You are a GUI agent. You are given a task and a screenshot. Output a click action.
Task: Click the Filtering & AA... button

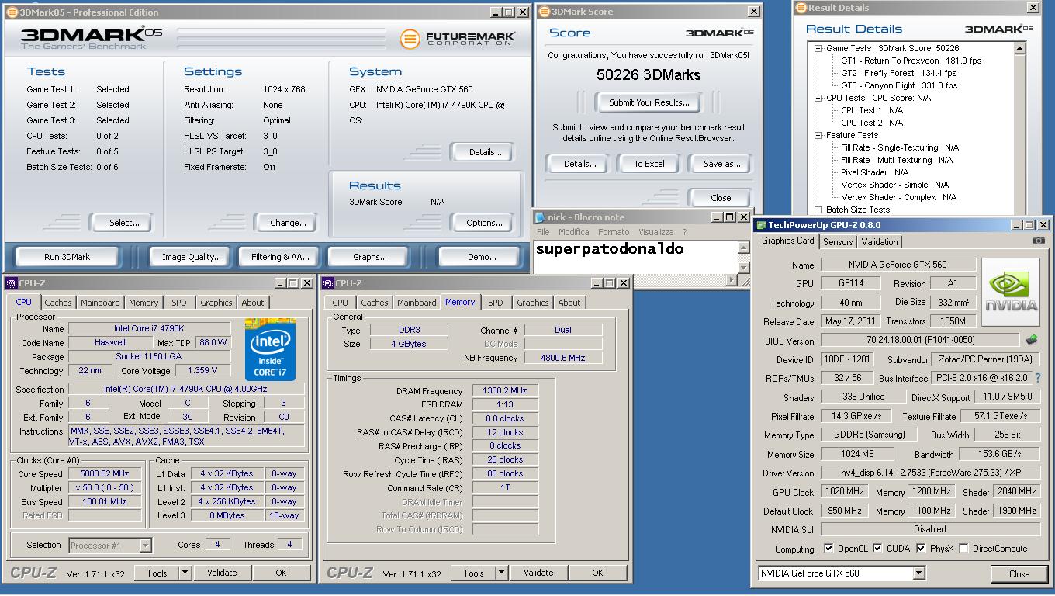(x=280, y=257)
